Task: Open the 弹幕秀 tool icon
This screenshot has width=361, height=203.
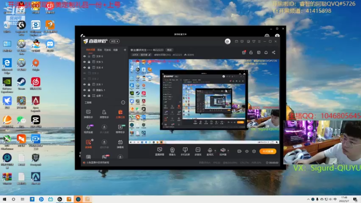Action: coord(120,143)
